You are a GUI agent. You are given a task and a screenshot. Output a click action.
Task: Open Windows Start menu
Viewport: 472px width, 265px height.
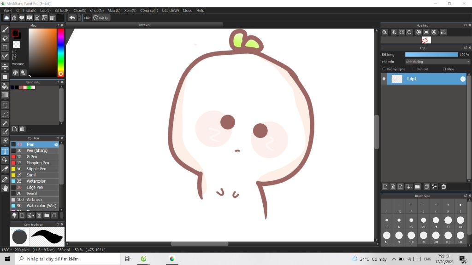point(7,259)
